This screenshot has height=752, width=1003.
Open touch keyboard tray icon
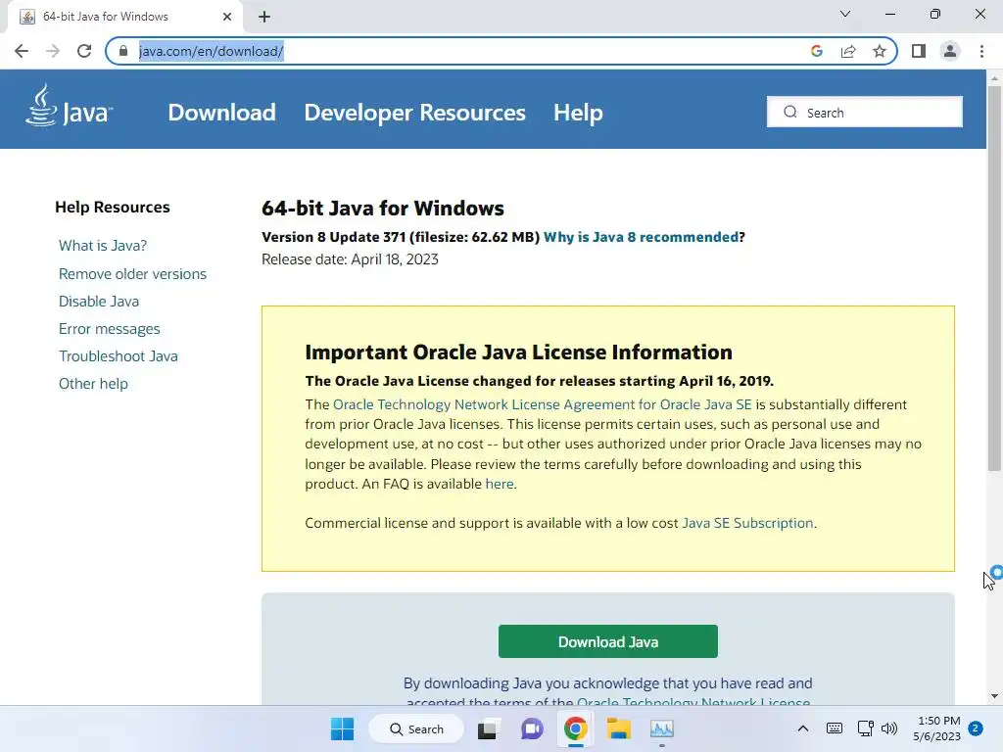pos(835,728)
